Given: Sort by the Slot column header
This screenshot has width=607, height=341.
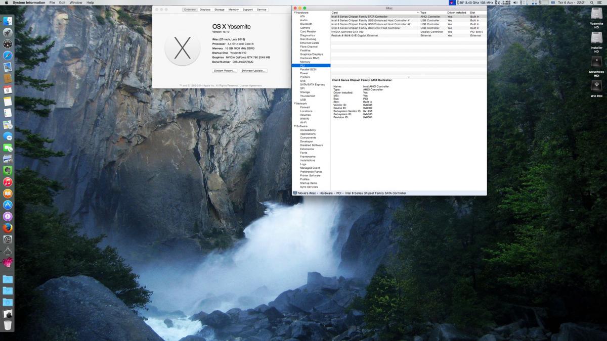Looking at the screenshot, I should coord(478,12).
